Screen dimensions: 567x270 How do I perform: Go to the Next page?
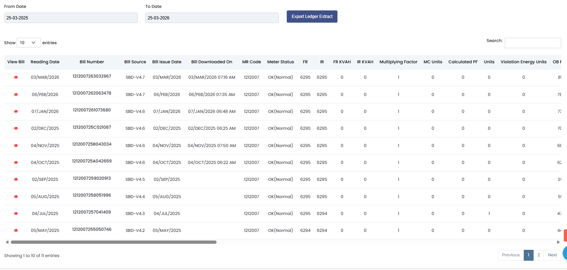(x=552, y=255)
